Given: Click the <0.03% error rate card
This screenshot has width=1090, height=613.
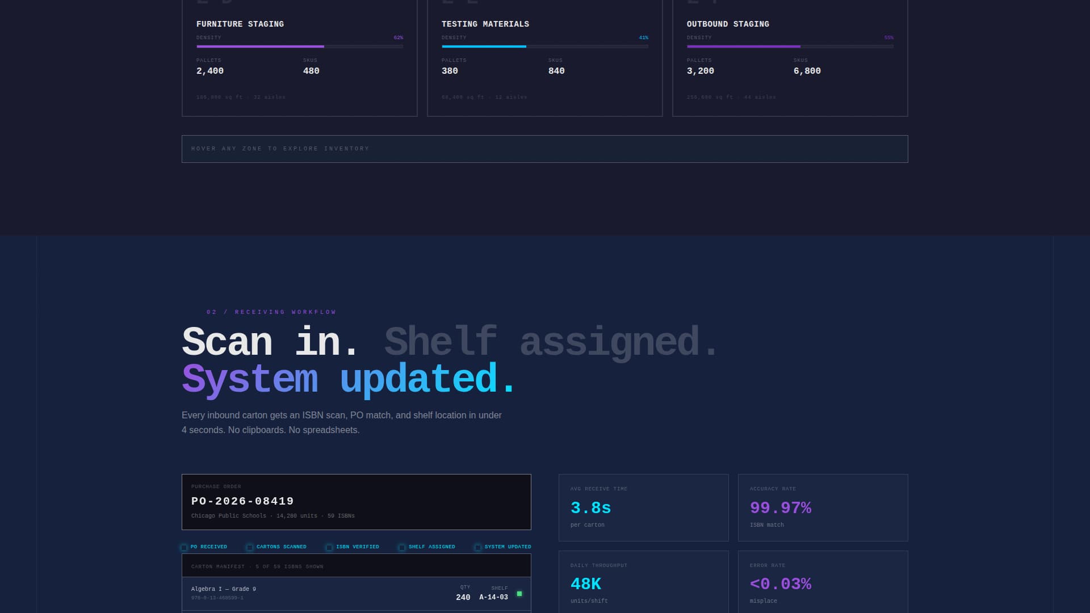Looking at the screenshot, I should (823, 582).
